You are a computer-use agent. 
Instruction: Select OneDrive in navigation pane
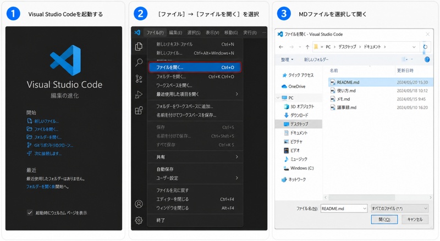pos(294,86)
